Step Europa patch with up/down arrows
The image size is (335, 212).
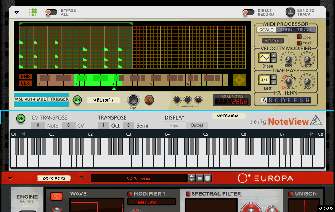coord(191,178)
